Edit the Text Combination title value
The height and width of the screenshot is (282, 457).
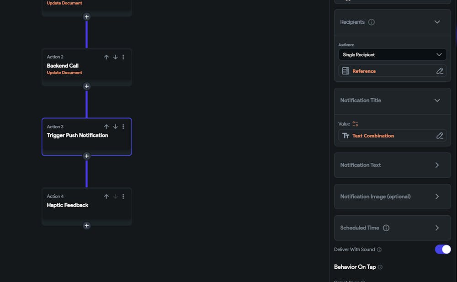point(440,136)
